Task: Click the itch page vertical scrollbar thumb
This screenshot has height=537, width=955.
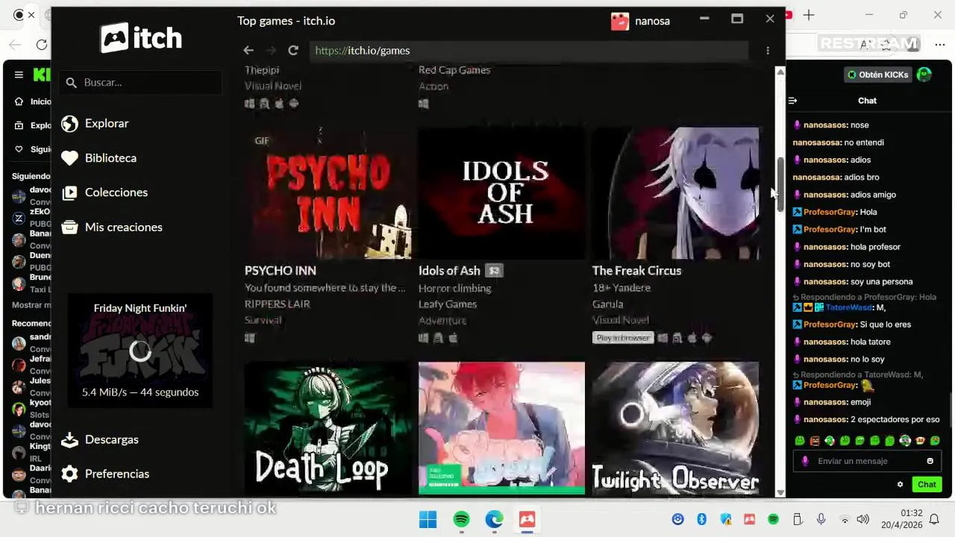Action: [x=780, y=184]
